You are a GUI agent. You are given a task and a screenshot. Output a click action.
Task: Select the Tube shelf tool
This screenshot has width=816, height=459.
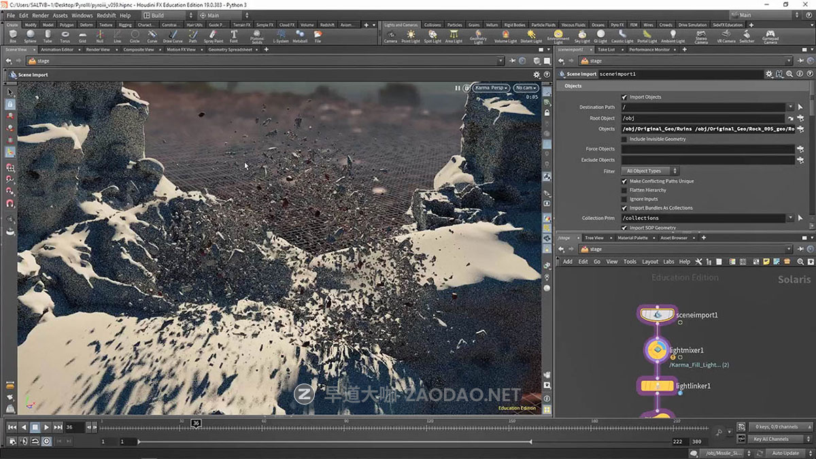tap(48, 36)
